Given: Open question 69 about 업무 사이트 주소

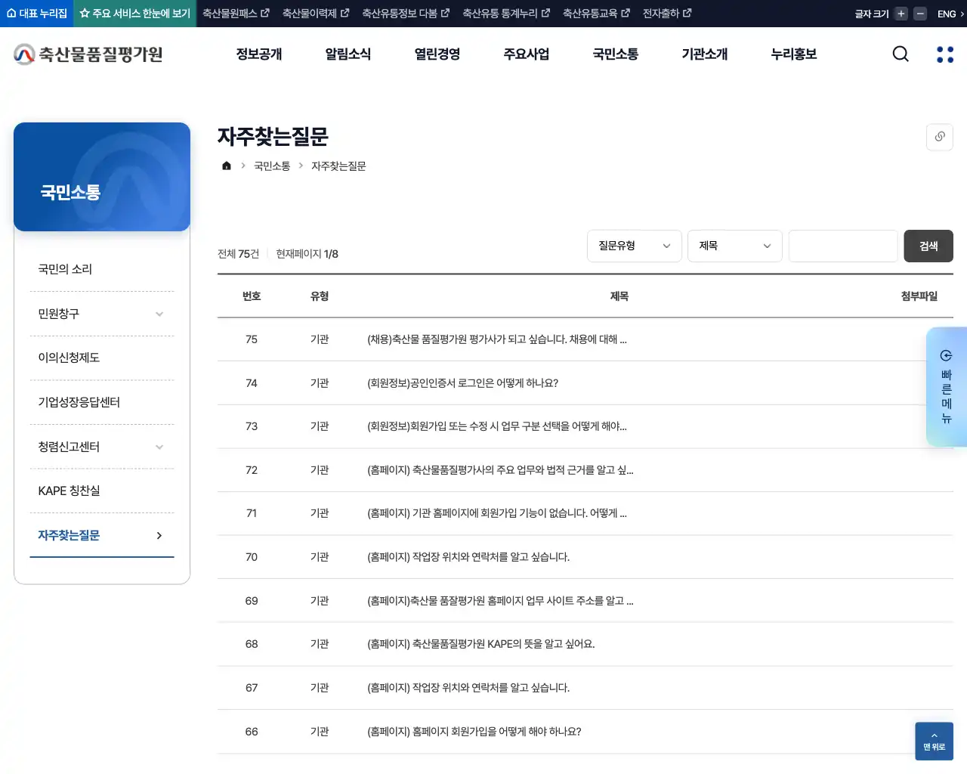Looking at the screenshot, I should (500, 601).
